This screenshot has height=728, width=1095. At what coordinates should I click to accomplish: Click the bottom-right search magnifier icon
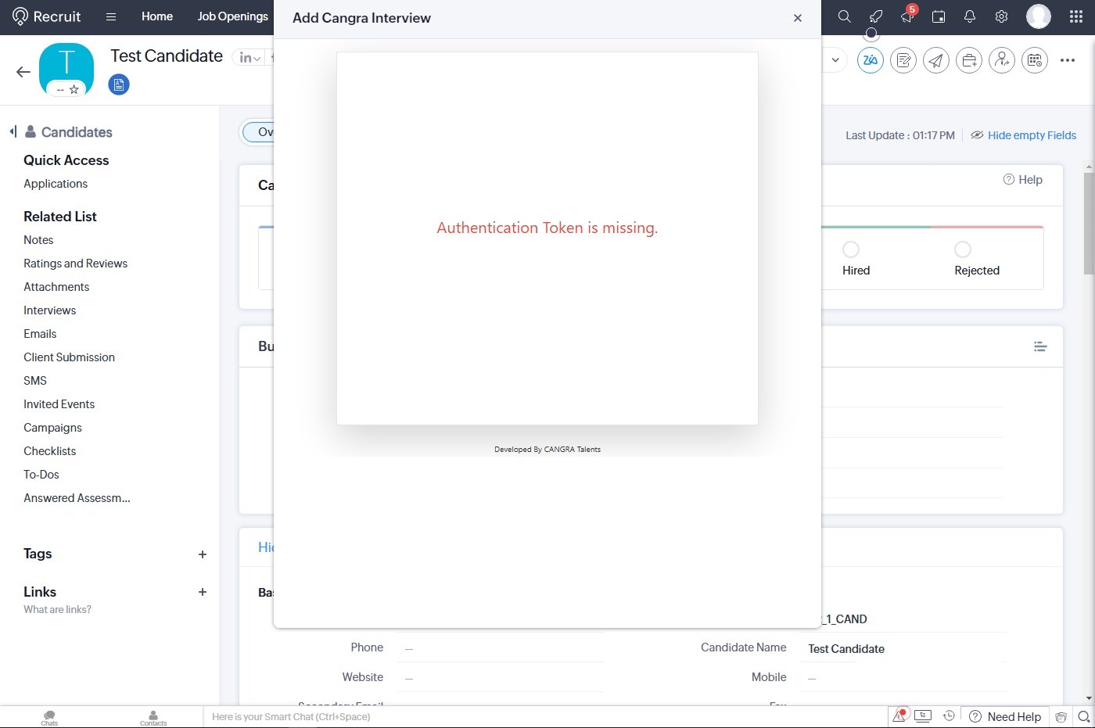[x=1084, y=717]
